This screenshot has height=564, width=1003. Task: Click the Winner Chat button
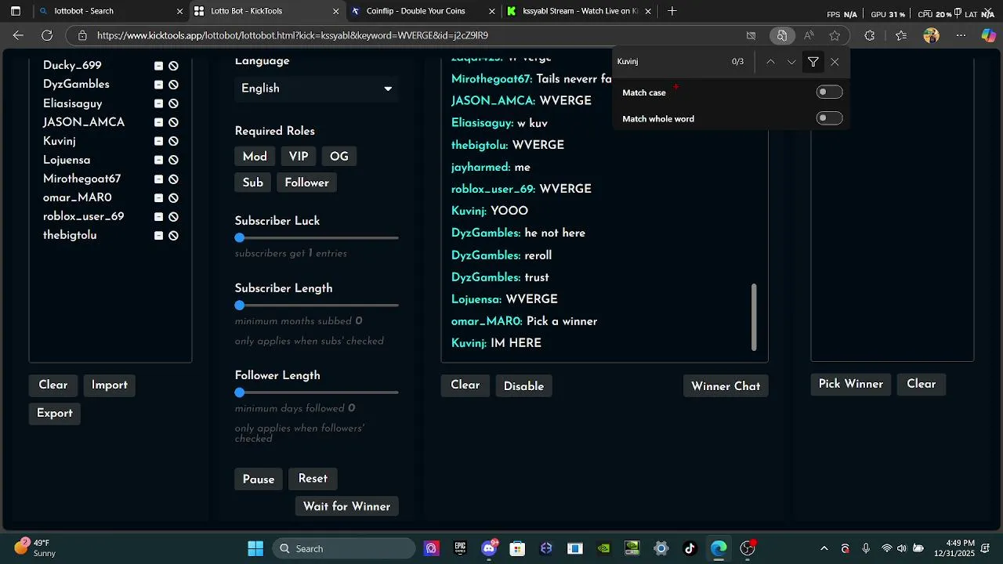tap(726, 386)
